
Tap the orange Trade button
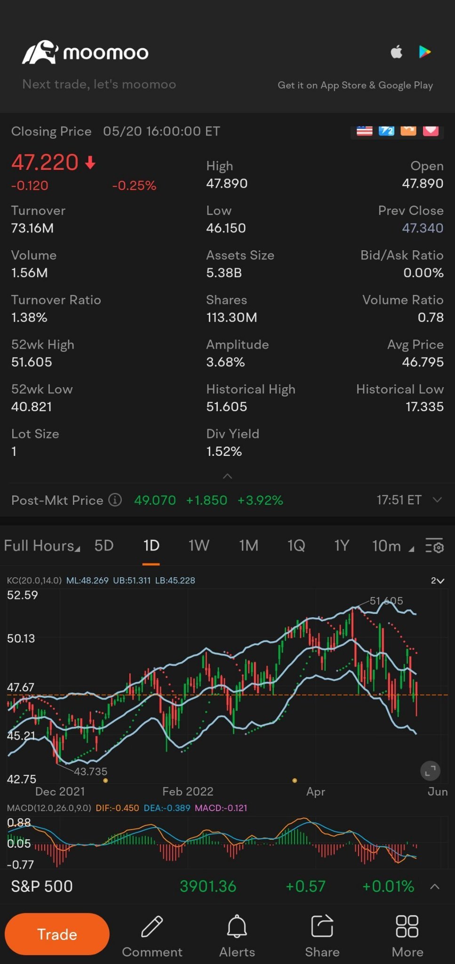[x=57, y=934]
